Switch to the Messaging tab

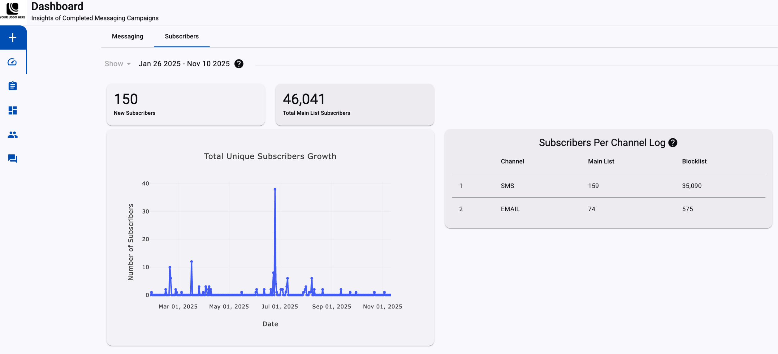pos(128,37)
